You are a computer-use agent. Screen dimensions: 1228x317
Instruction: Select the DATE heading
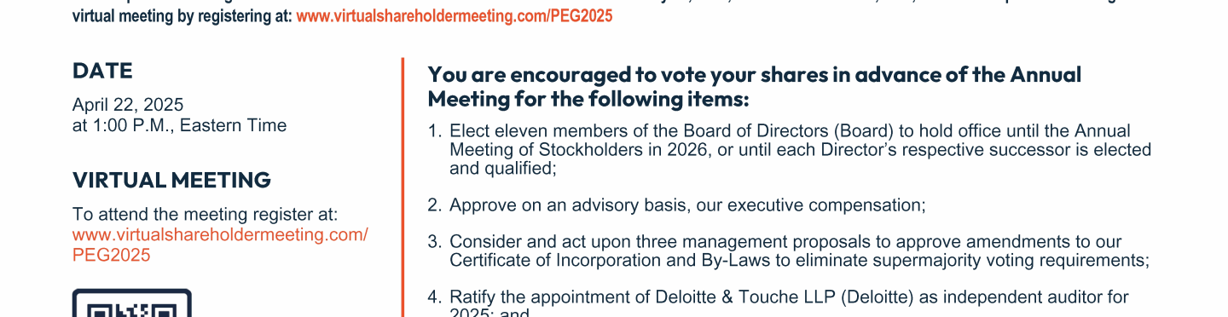[x=102, y=71]
